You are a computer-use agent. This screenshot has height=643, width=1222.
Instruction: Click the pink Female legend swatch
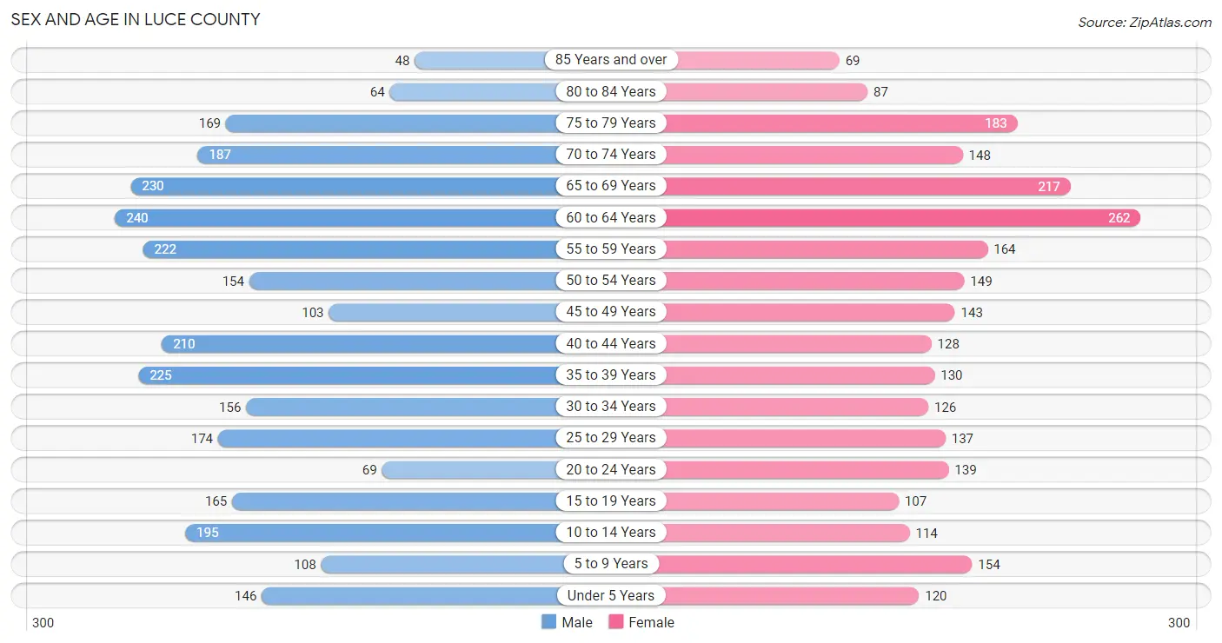pos(616,622)
